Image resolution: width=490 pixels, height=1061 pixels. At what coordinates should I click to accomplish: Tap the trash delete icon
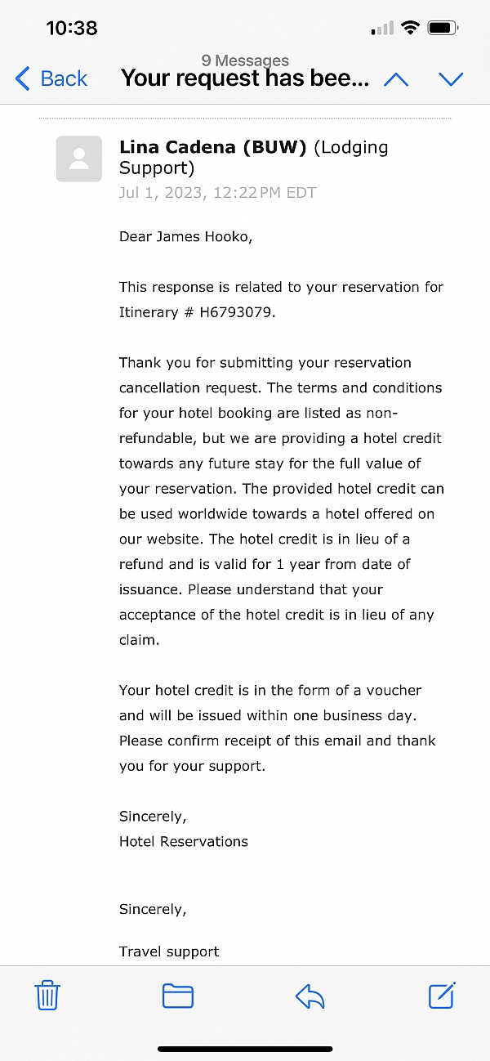point(47,996)
